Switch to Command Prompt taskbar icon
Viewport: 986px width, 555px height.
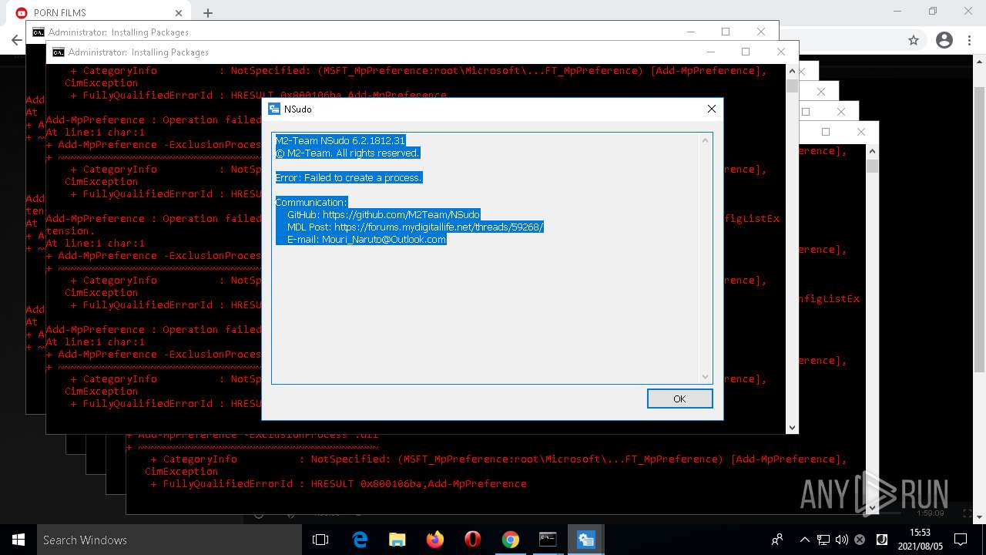(548, 540)
